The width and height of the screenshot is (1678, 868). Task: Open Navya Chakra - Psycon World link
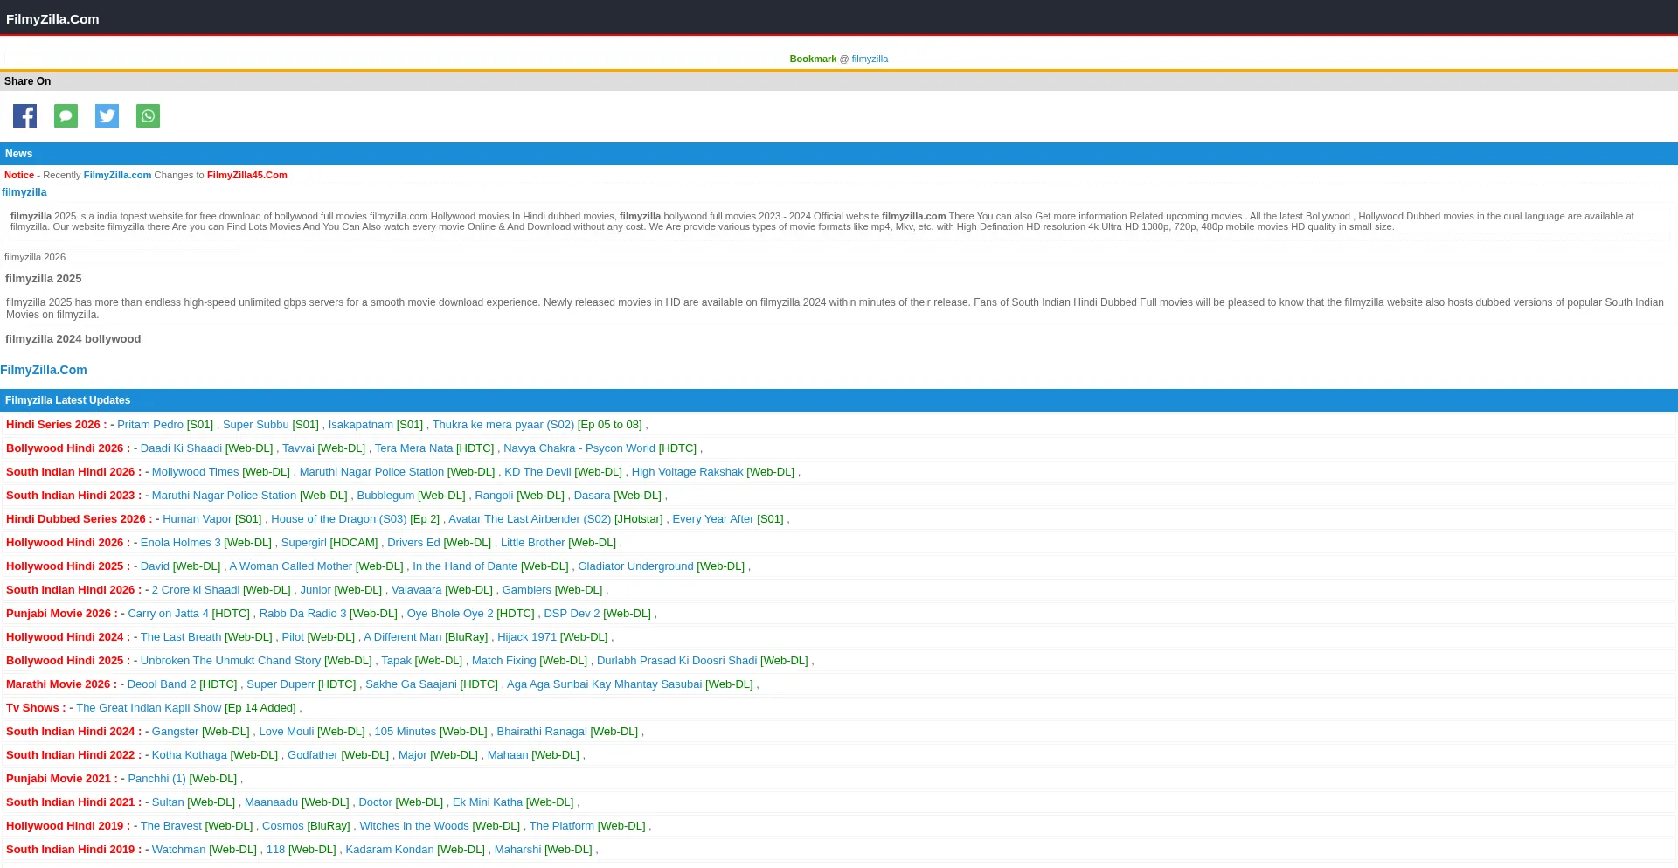(579, 448)
